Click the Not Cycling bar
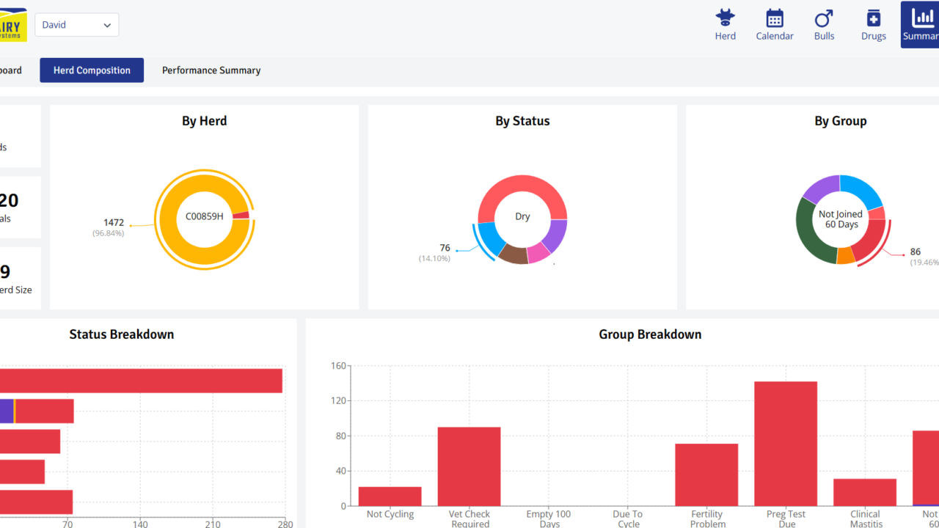The image size is (939, 528). click(x=390, y=496)
